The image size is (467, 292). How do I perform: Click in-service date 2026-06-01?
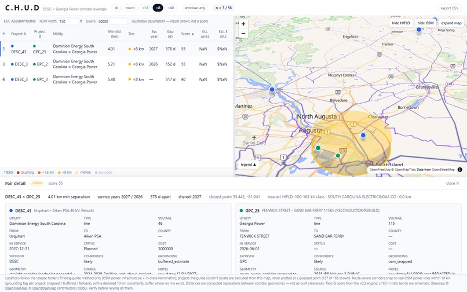click(250, 249)
